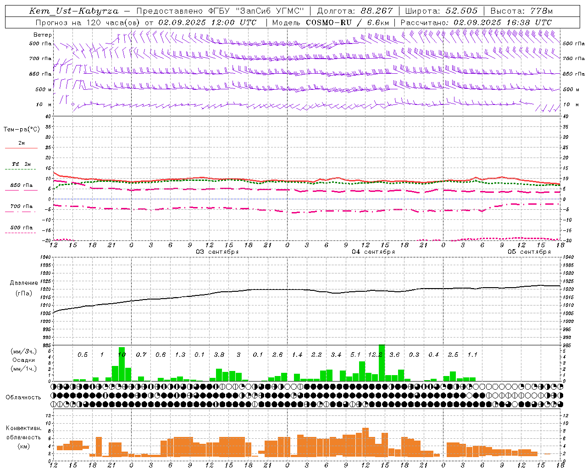This screenshot has height=469, width=587.
Task: Click the elevation text Высота: 778м
Action: pyautogui.click(x=521, y=11)
